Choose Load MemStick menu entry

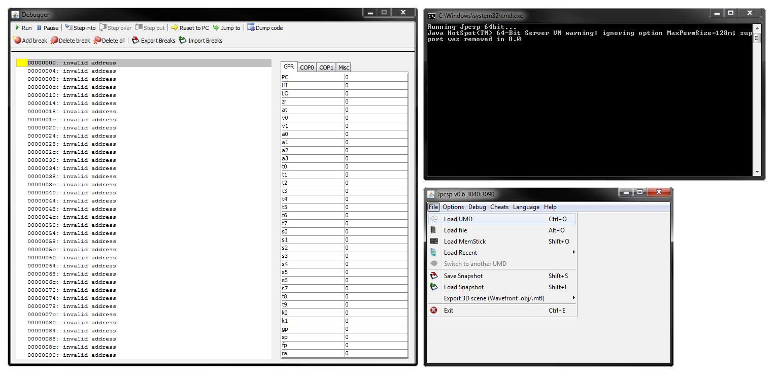[x=502, y=242]
